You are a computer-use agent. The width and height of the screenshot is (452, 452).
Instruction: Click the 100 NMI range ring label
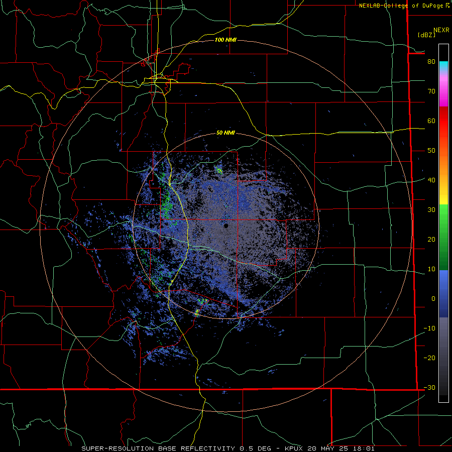[225, 40]
